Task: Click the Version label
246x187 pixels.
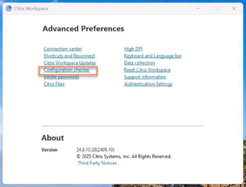Action: pos(49,150)
